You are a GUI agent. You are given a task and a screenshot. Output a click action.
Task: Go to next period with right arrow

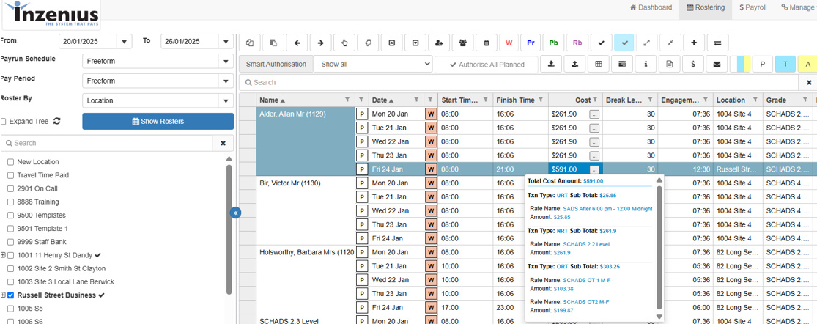click(x=320, y=43)
